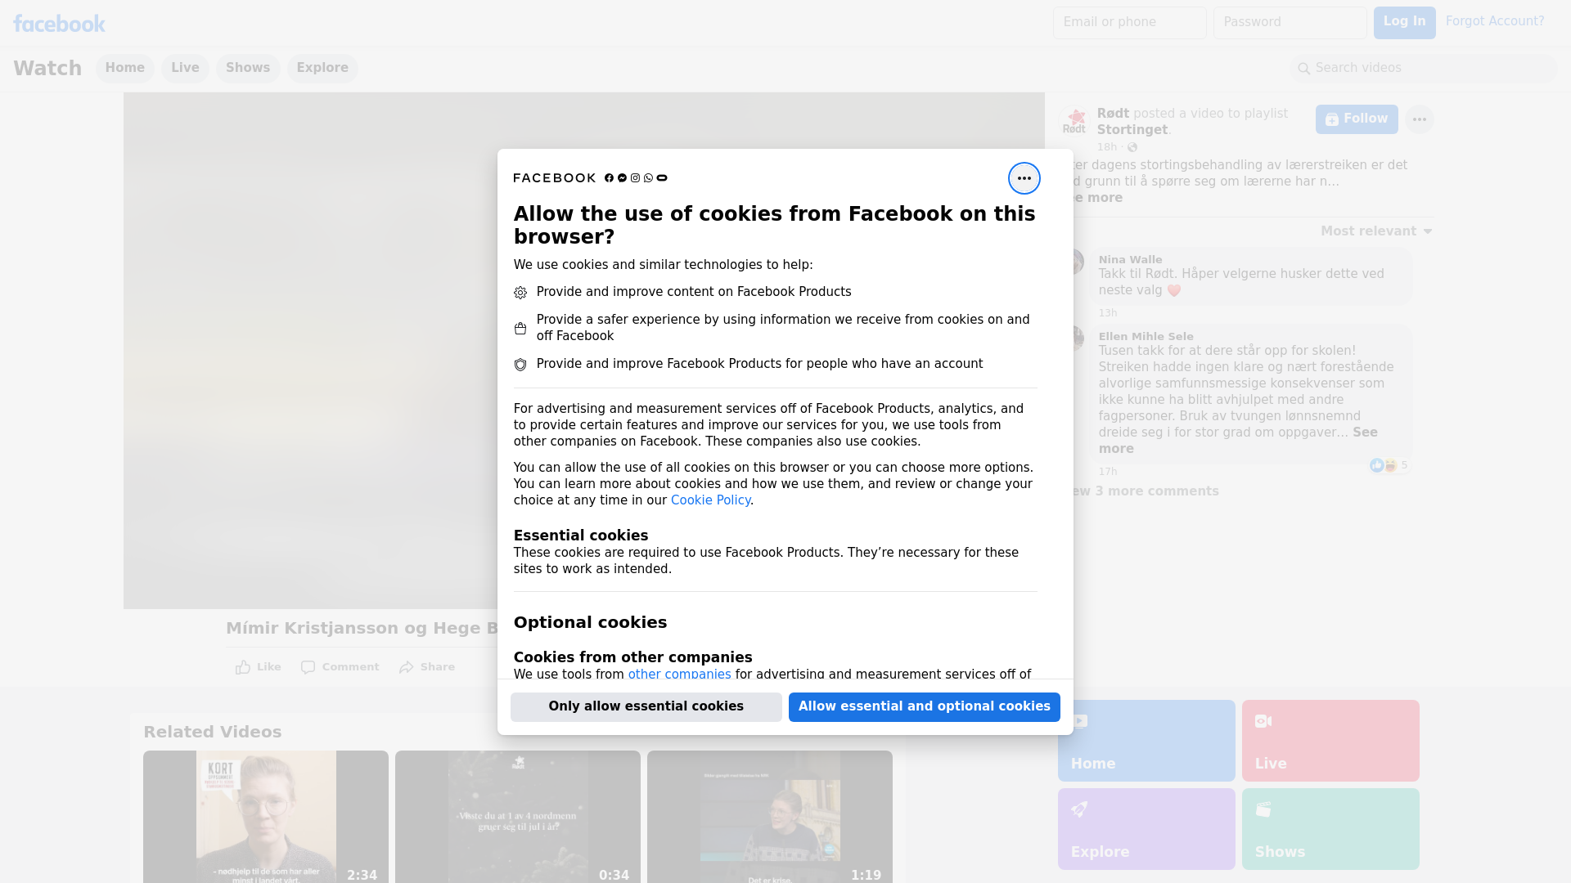This screenshot has height=883, width=1571.
Task: Open the other companies link
Action: 679,675
